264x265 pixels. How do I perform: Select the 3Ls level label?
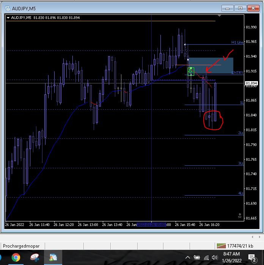pyautogui.click(x=240, y=163)
